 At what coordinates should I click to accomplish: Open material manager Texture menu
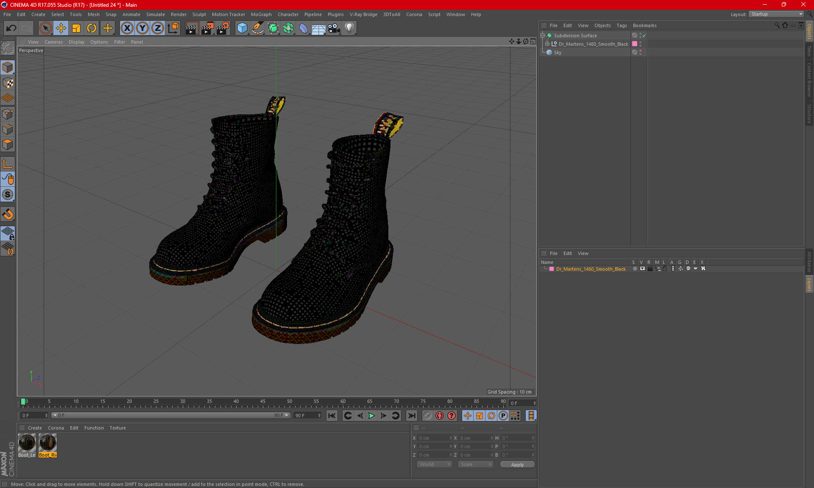[117, 428]
